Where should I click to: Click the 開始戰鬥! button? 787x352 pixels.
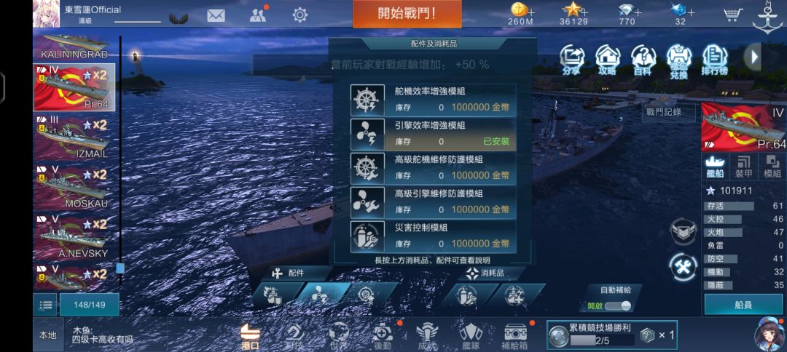[407, 14]
